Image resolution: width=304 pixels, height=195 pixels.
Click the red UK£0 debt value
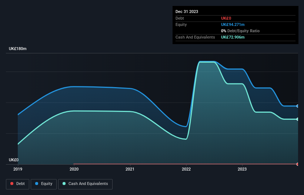(226, 18)
